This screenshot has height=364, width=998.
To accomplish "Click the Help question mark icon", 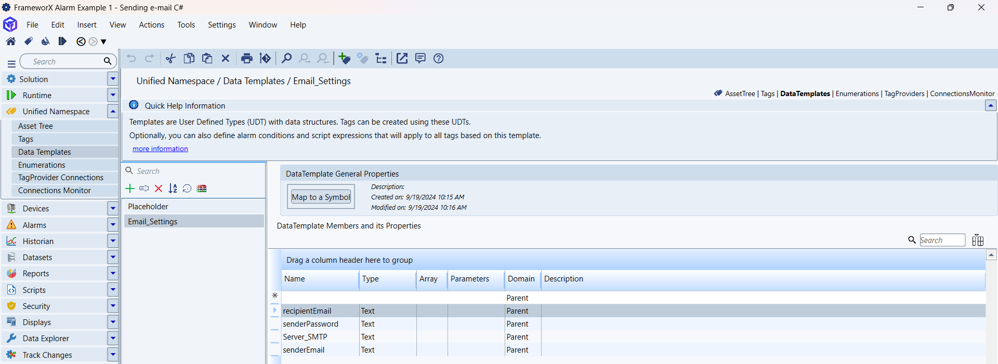I will tap(439, 59).
